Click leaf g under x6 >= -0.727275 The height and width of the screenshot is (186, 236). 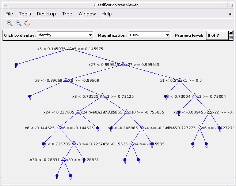pos(206,144)
